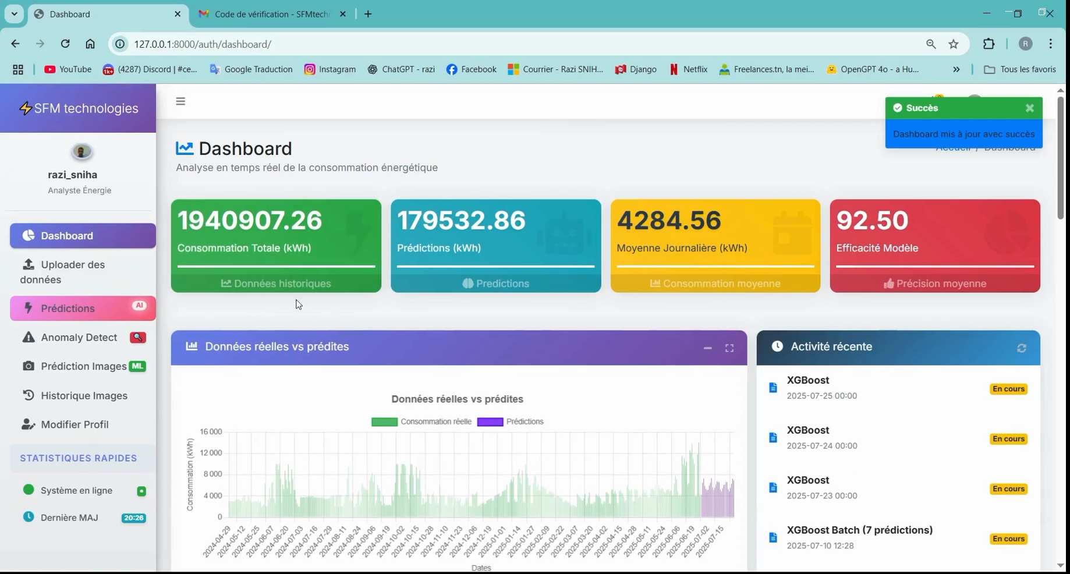Screen dimensions: 1070x574
Task: Open the browser Extensions puzzle icon
Action: [988, 44]
